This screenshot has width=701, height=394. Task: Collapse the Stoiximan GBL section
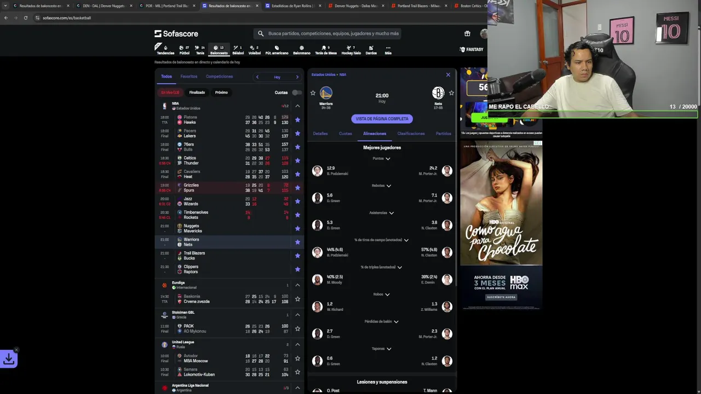pos(297,315)
